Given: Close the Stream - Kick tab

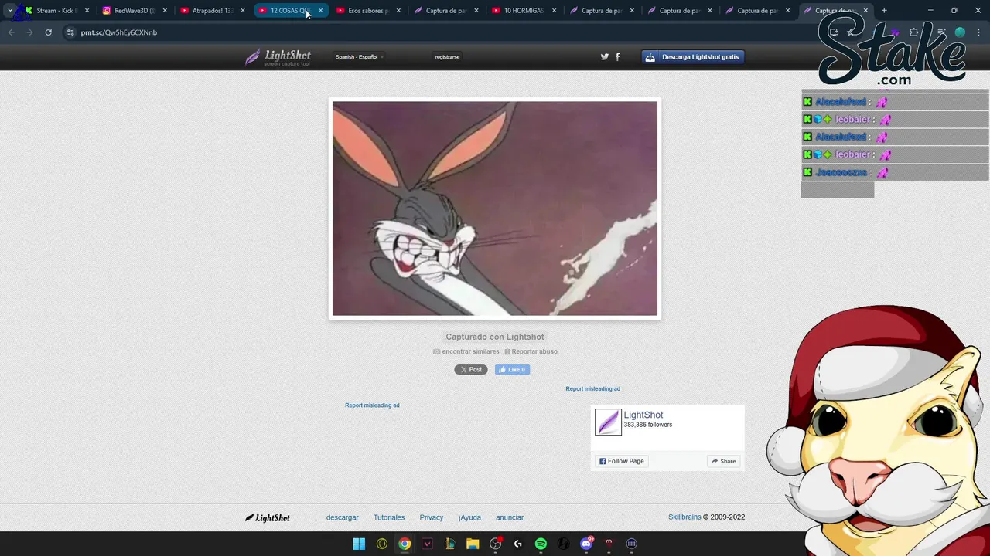Looking at the screenshot, I should coord(87,11).
